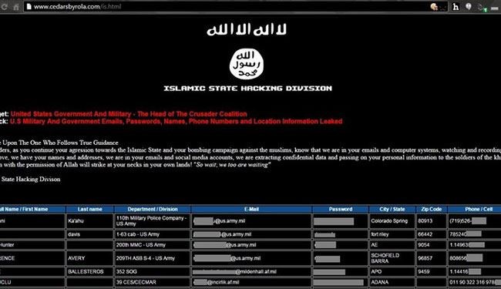Select the 'City / State' column header

point(392,209)
